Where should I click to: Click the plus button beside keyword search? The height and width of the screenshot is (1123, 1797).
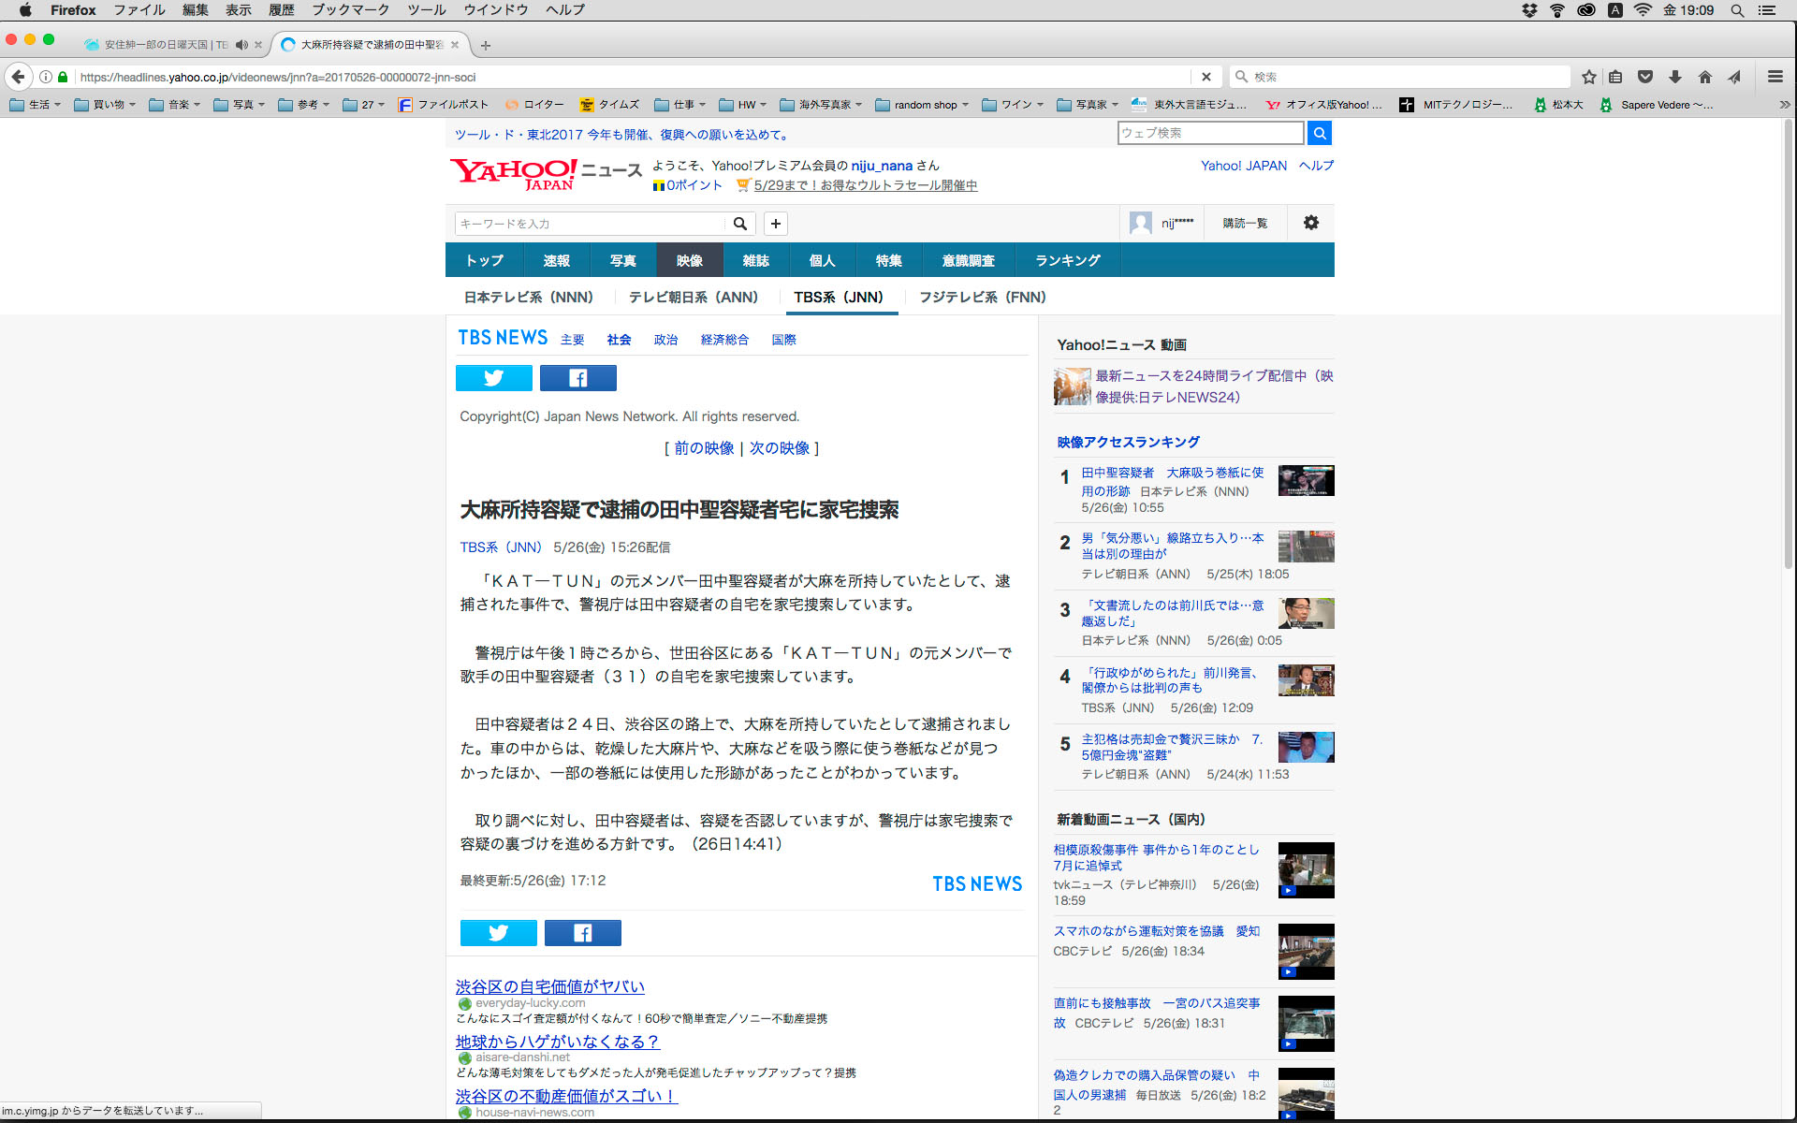pos(775,224)
